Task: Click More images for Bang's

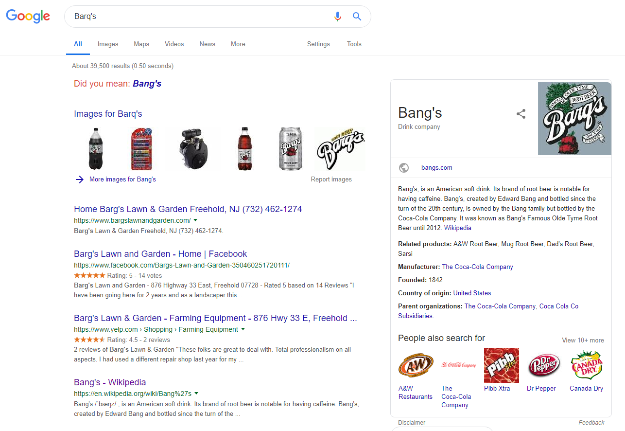Action: 122,180
